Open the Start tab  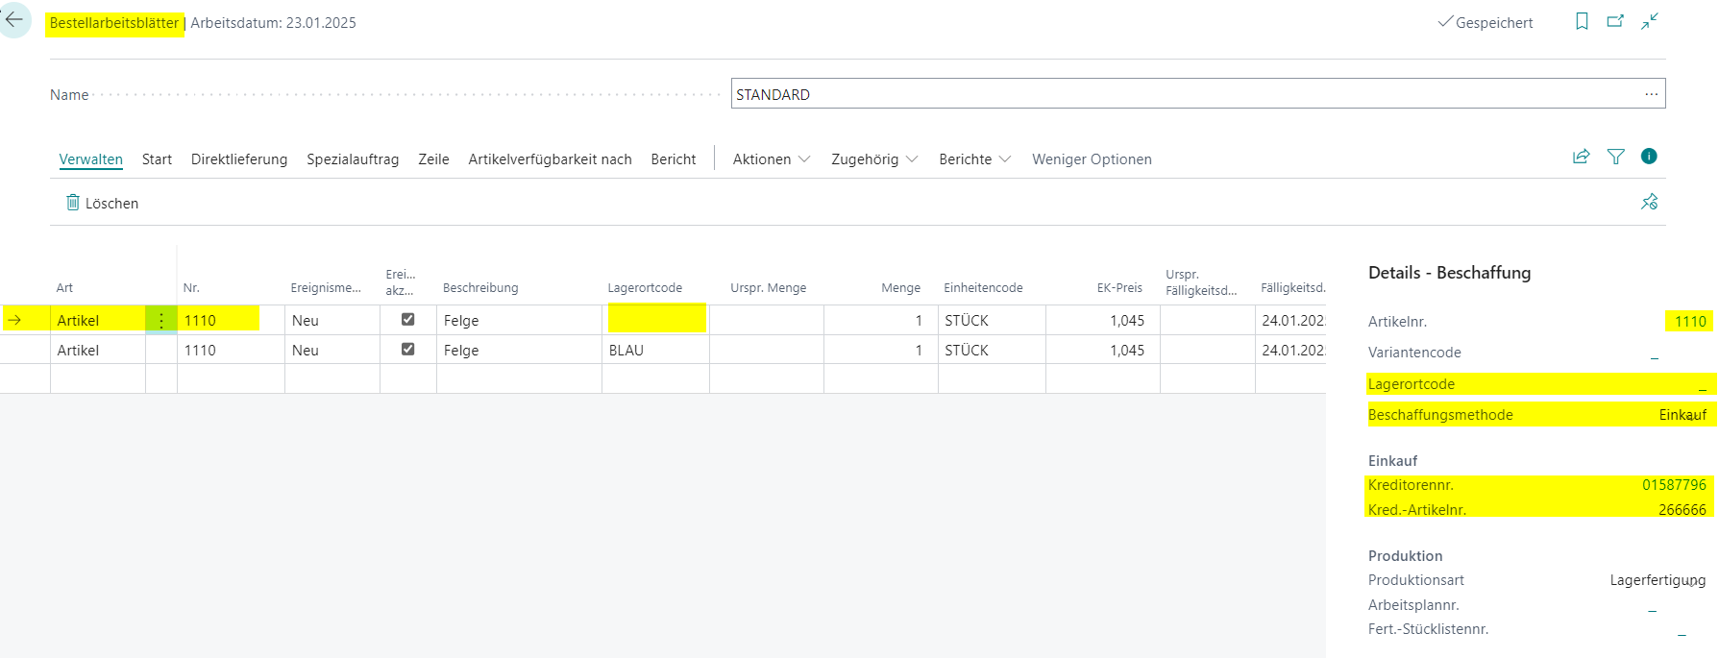point(157,159)
